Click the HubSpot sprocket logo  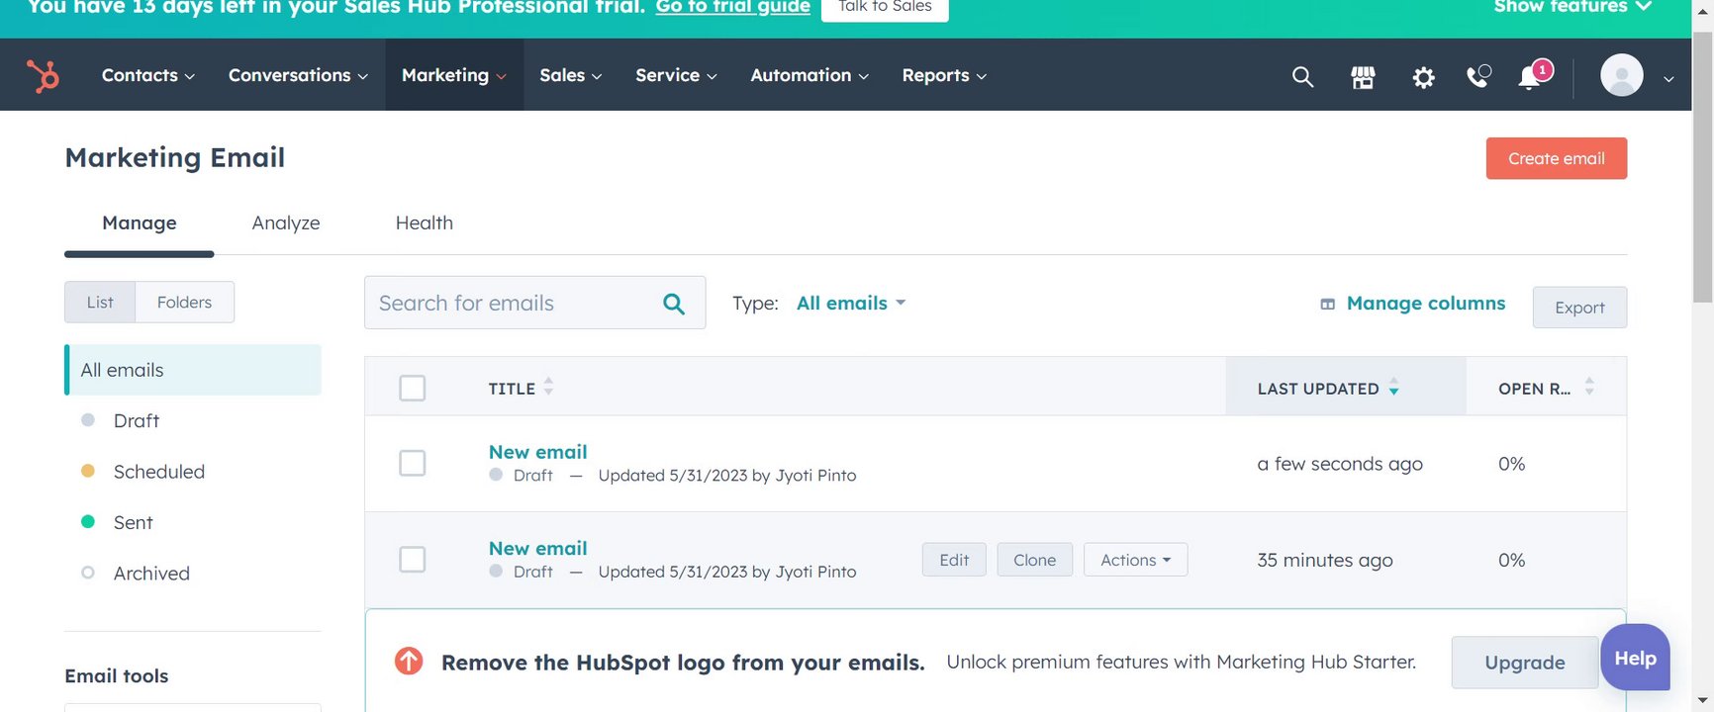click(x=43, y=75)
